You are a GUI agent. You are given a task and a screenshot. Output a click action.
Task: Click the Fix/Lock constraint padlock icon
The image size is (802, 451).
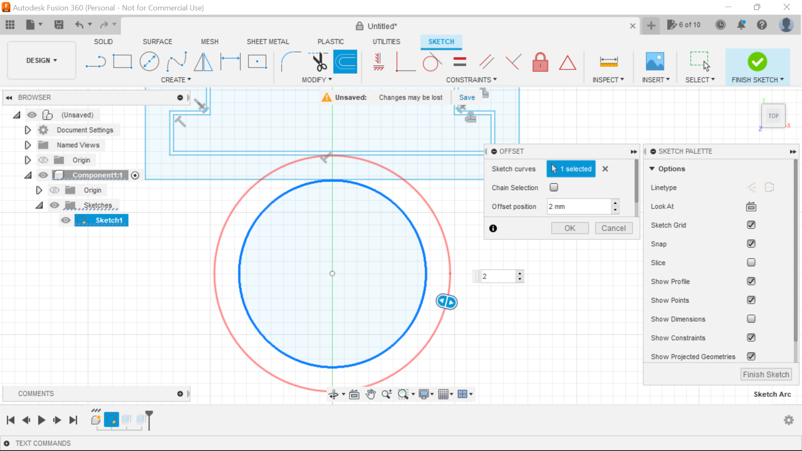point(540,62)
